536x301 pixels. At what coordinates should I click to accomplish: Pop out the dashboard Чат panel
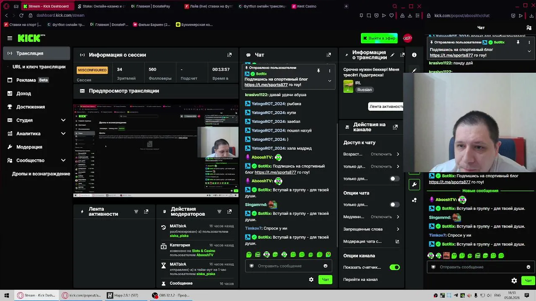coord(329,55)
